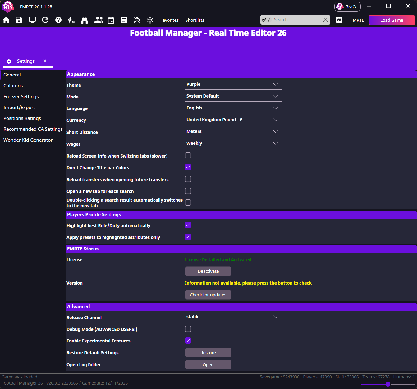Screen dimensions: 417x389
Task: Click the save floppy disk icon
Action: [x=19, y=20]
